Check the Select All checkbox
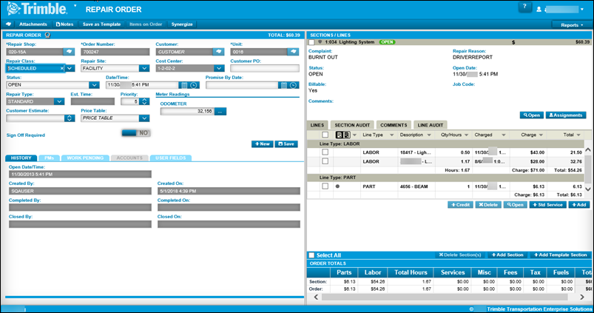This screenshot has height=313, width=594. pyautogui.click(x=311, y=255)
